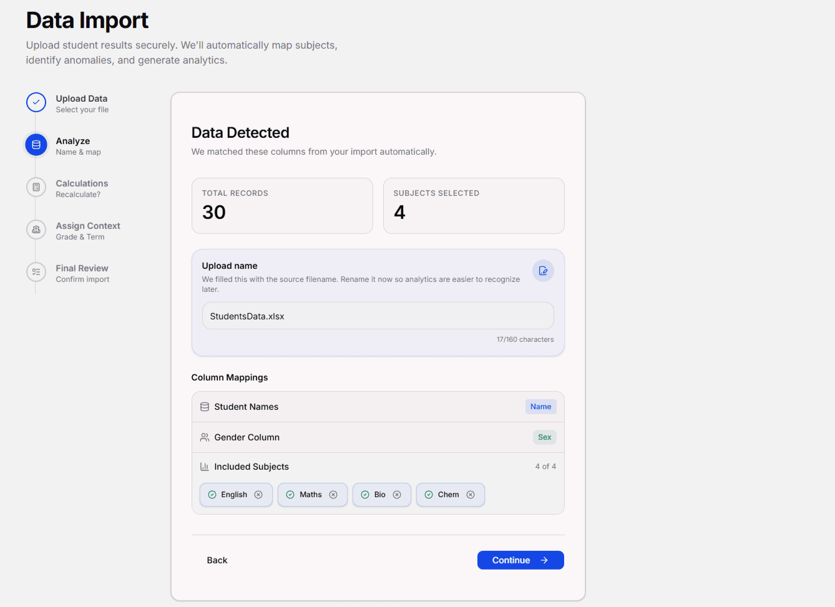The width and height of the screenshot is (835, 607).
Task: Click the Sex column tag
Action: click(545, 437)
